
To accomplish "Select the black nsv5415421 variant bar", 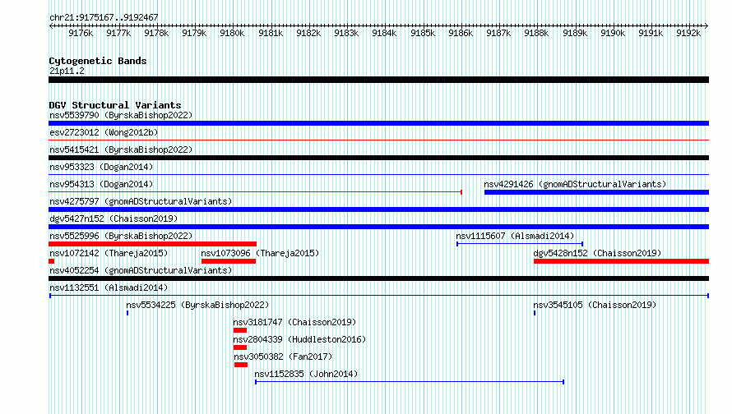I will tap(378, 158).
